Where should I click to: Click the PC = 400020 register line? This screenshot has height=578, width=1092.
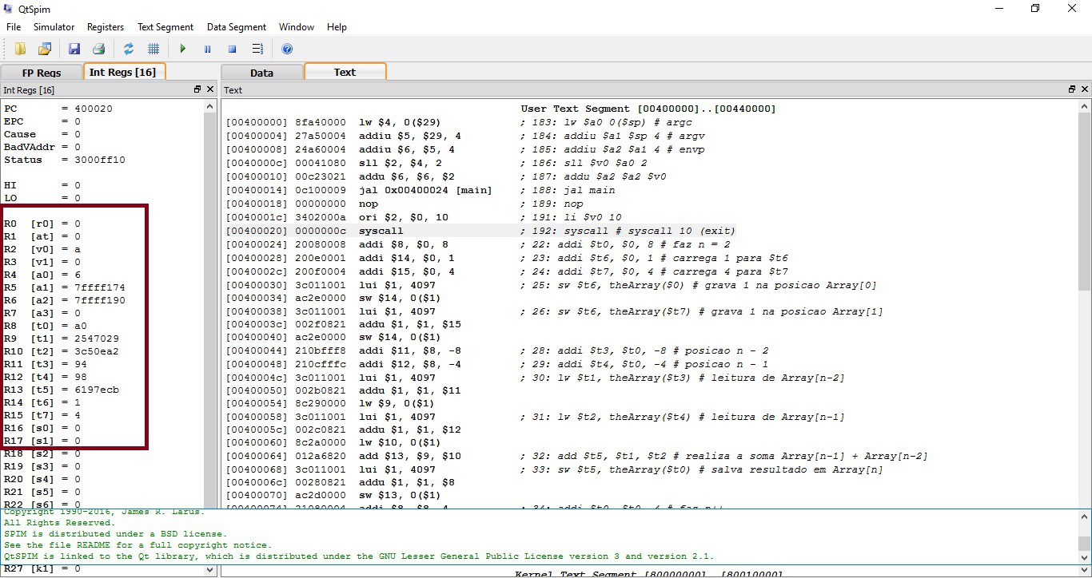tap(58, 109)
